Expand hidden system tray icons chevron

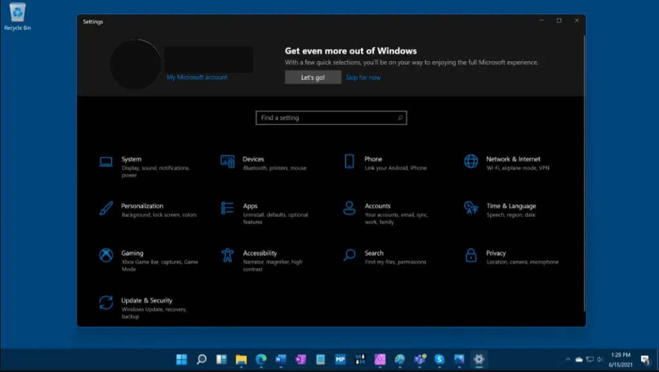[570, 358]
